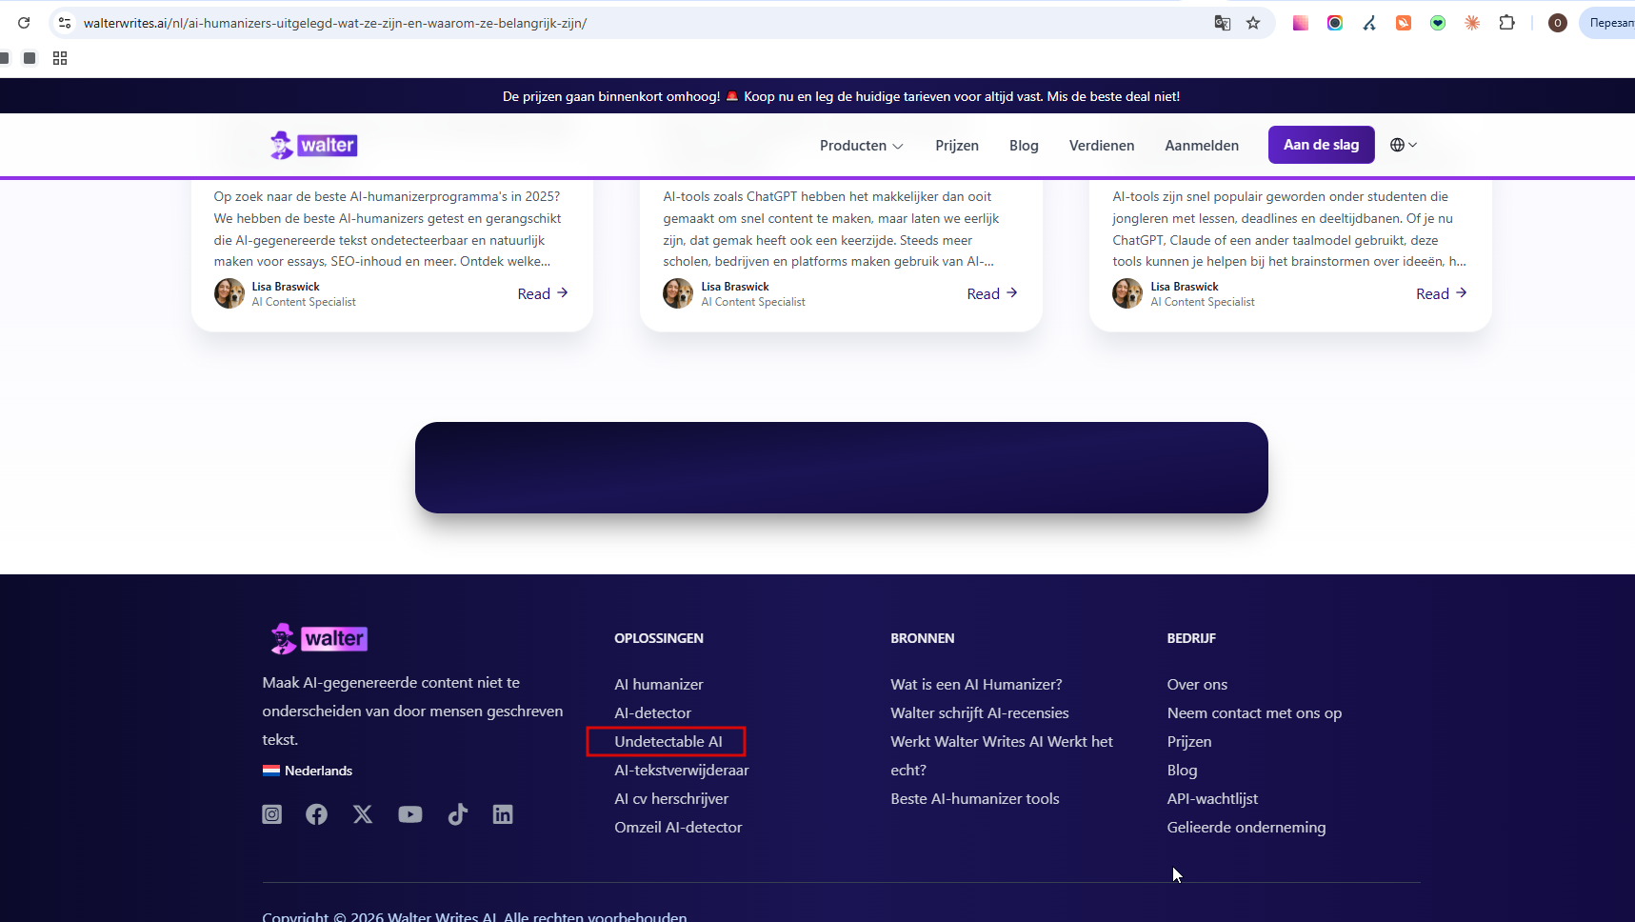Open Omzeil AI-detector footer link
This screenshot has width=1635, height=922.
click(678, 827)
